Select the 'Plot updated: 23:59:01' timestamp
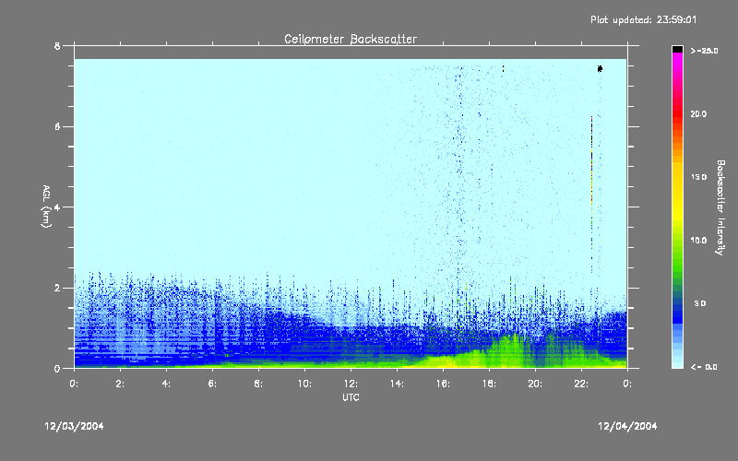This screenshot has width=738, height=461. pyautogui.click(x=643, y=19)
